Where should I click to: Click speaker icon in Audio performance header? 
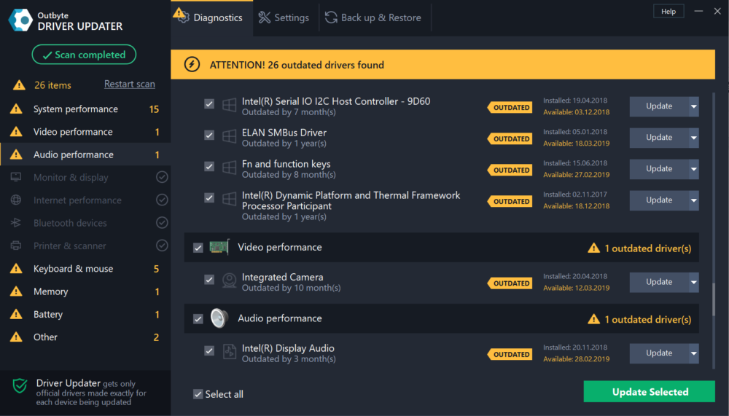(219, 318)
